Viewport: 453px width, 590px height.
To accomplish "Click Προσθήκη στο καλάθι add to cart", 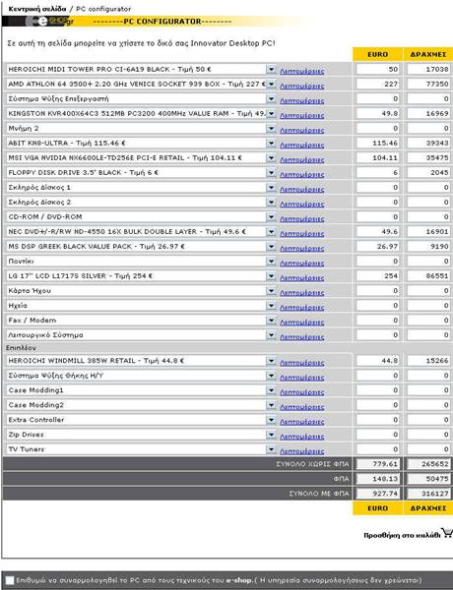I will (402, 535).
